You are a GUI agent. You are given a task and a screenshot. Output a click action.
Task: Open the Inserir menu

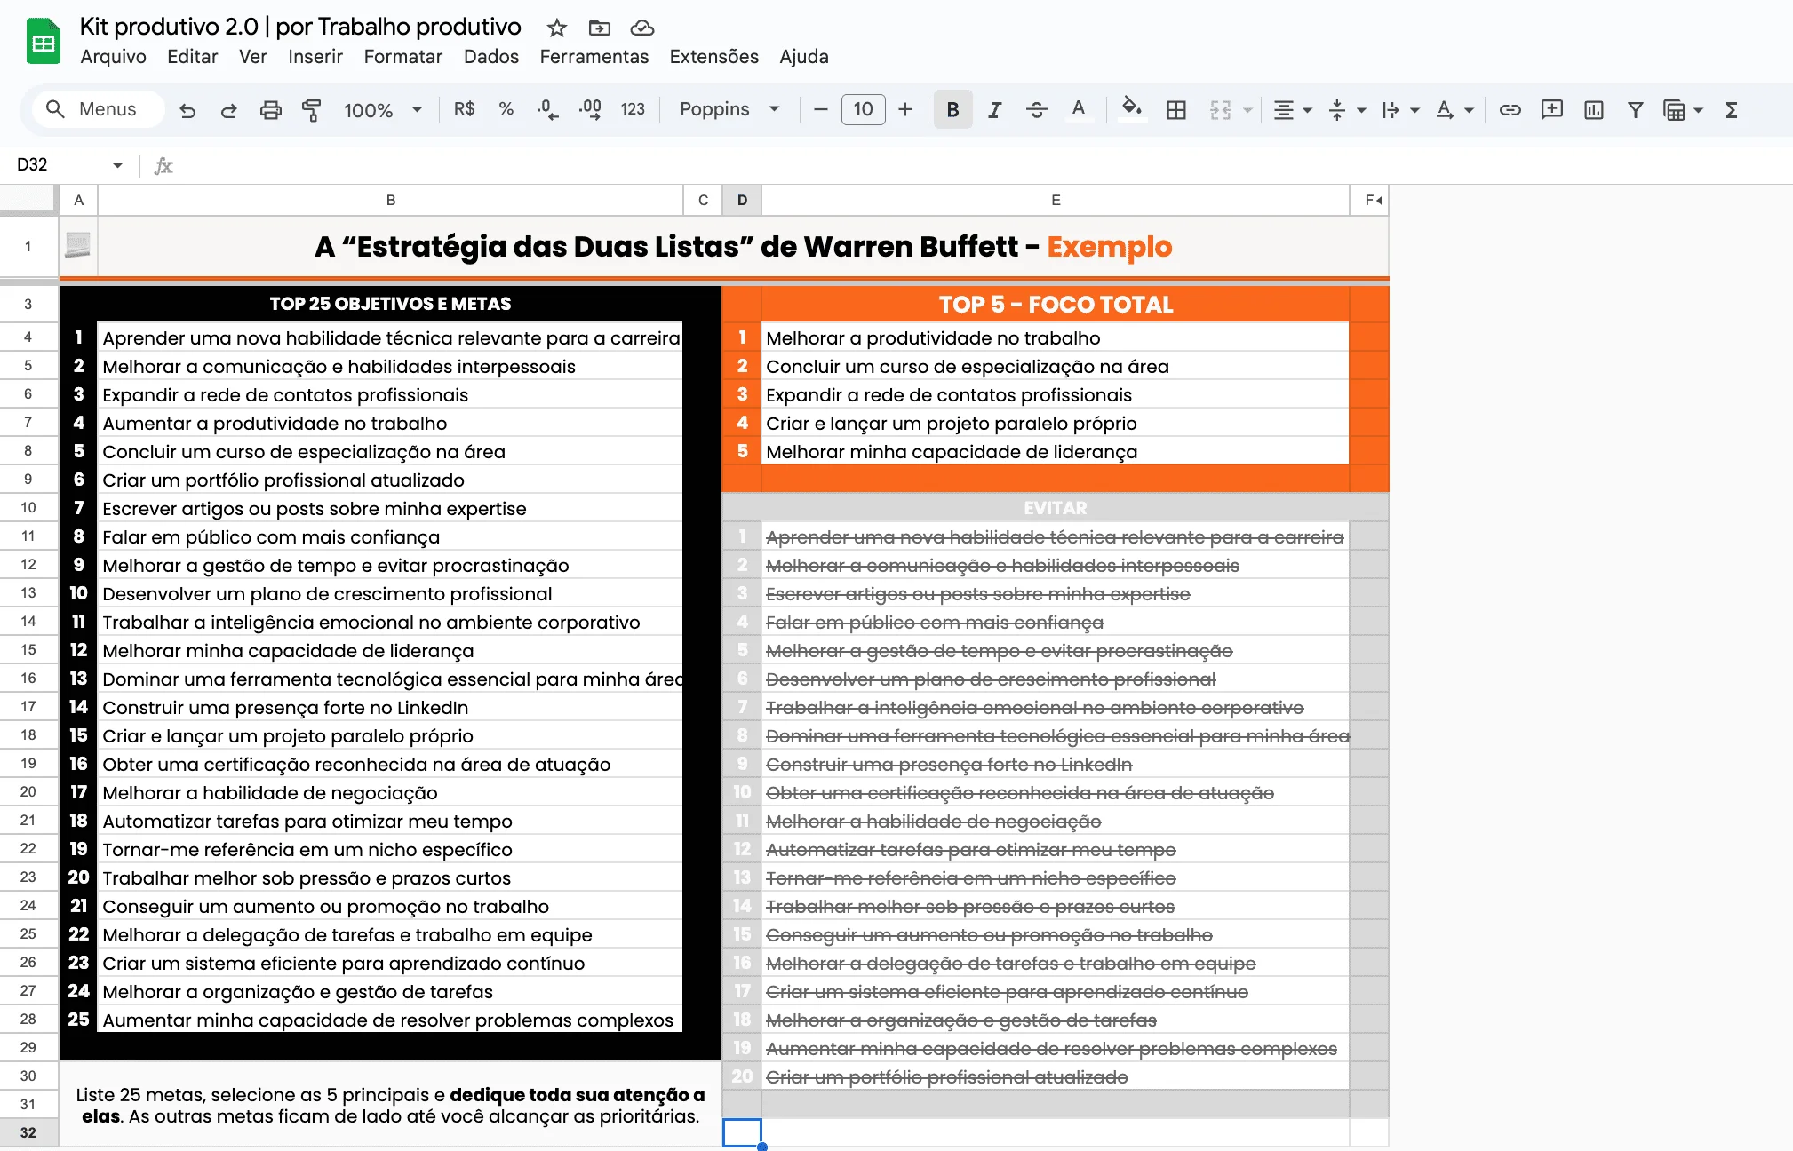click(x=315, y=57)
